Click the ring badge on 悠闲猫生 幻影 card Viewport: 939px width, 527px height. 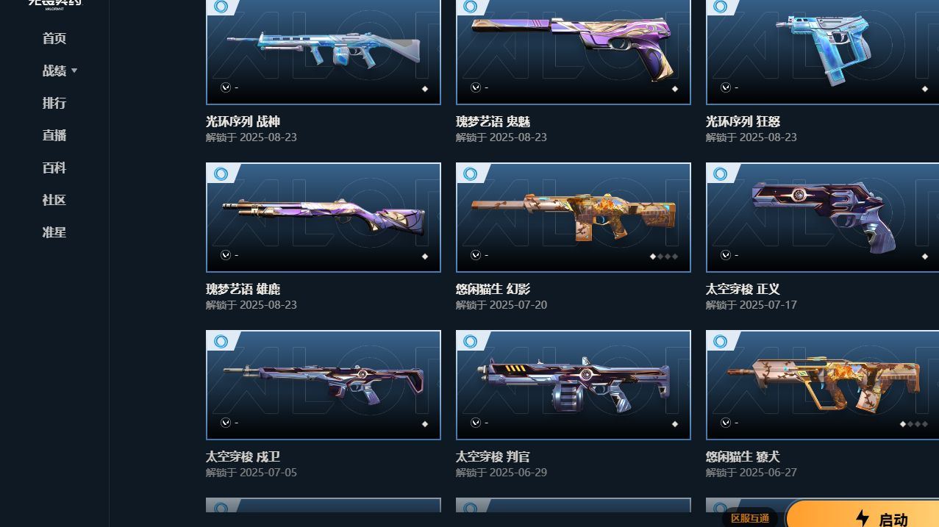pyautogui.click(x=471, y=174)
